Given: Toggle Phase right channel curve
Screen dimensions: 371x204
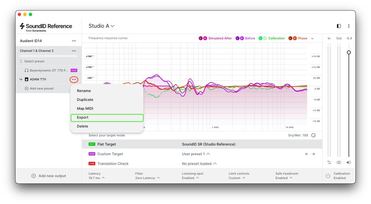Looking at the screenshot, I should pos(295,39).
